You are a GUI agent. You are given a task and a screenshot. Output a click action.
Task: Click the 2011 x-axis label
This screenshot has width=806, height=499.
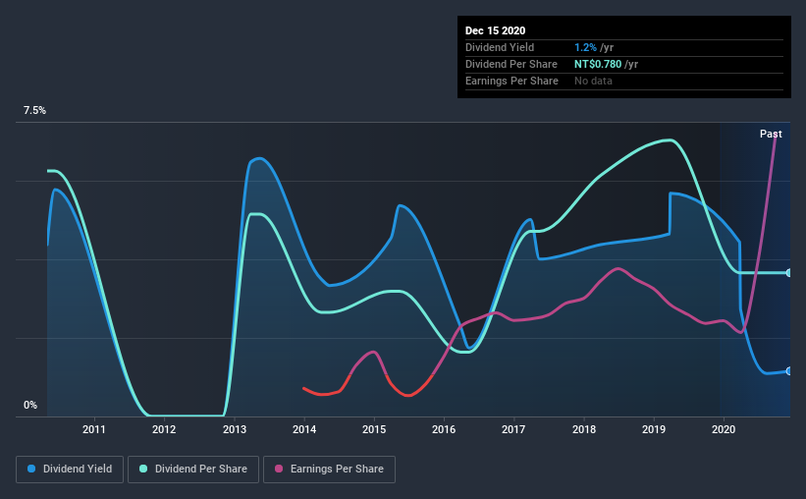point(93,429)
